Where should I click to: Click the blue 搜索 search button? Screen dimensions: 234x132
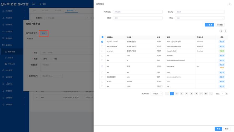(210, 25)
